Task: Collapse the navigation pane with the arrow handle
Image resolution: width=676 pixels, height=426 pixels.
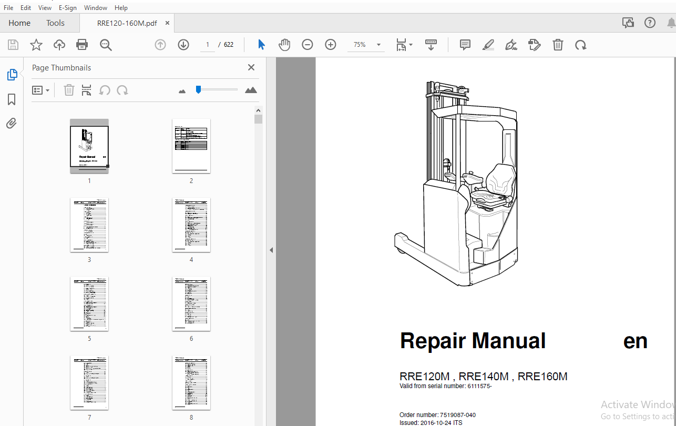Action: pos(271,250)
